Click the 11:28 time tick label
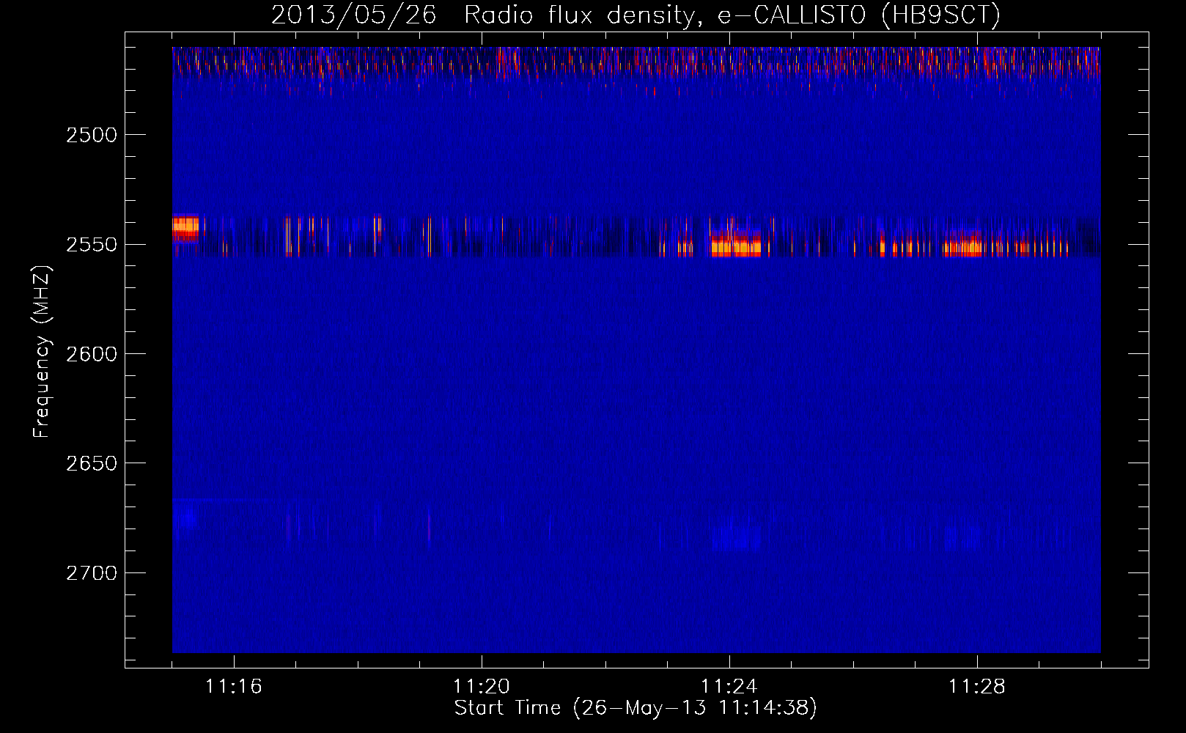This screenshot has width=1186, height=733. pos(977,686)
